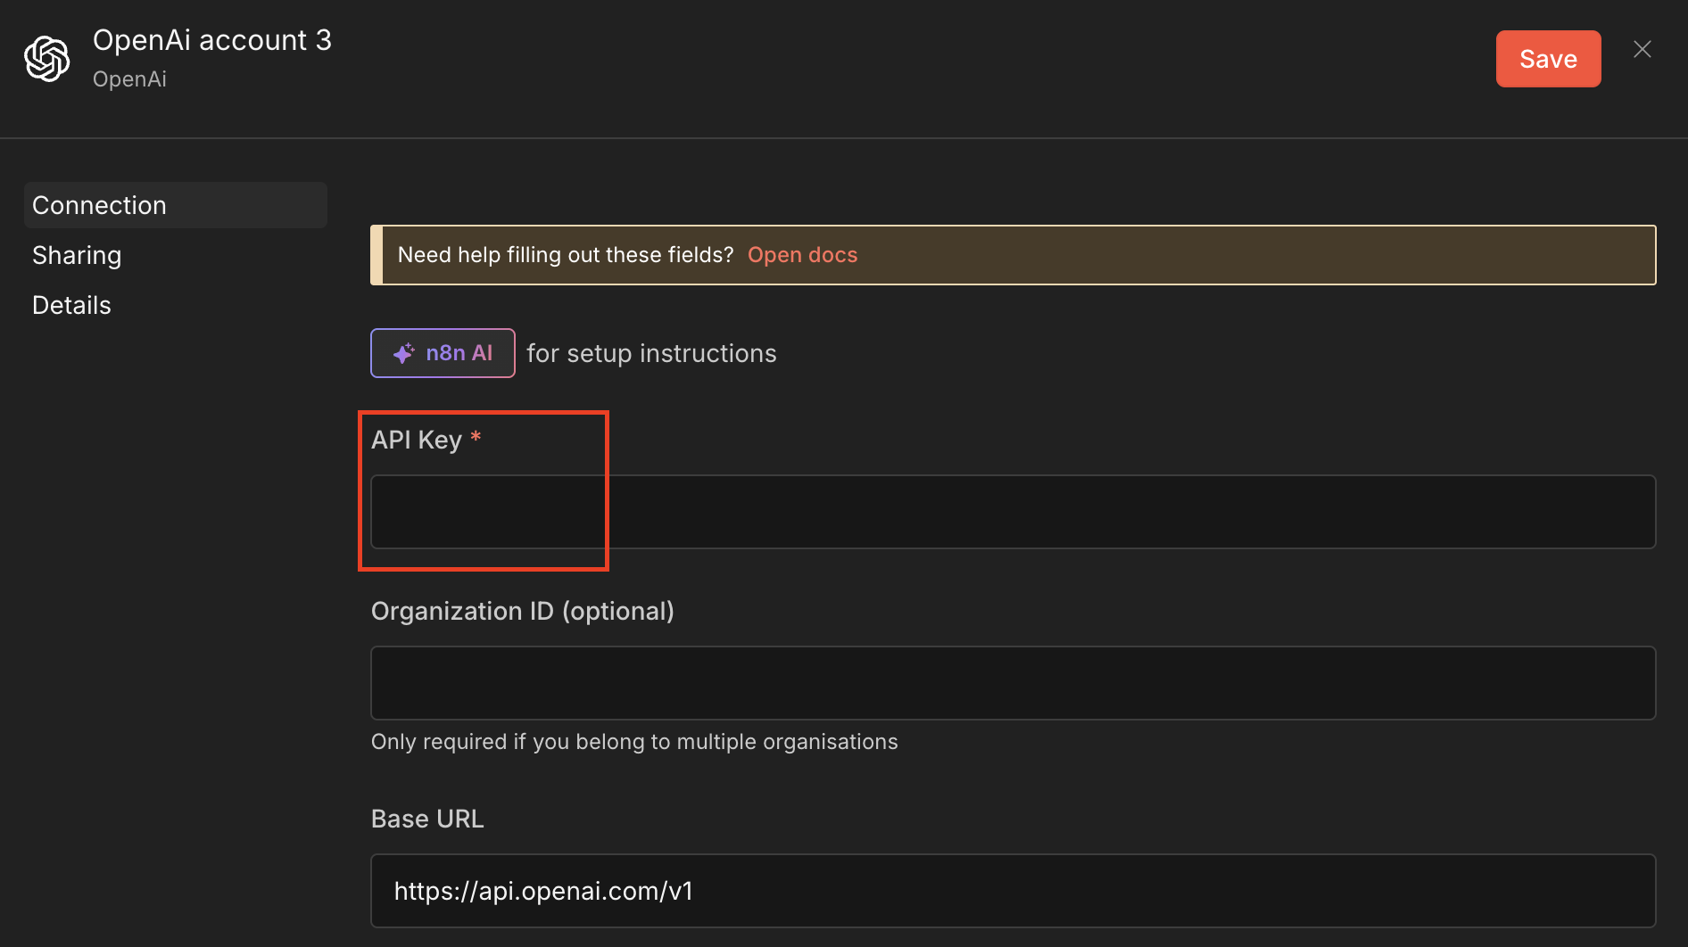Click the Base URL field with api.openai.com
The height and width of the screenshot is (947, 1688).
(1014, 891)
